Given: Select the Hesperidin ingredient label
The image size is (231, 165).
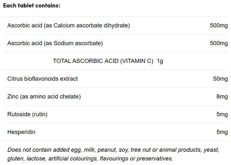Looking at the screenshot, I should tap(21, 132).
